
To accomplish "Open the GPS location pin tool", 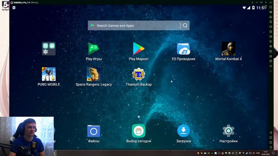I will pyautogui.click(x=271, y=46).
